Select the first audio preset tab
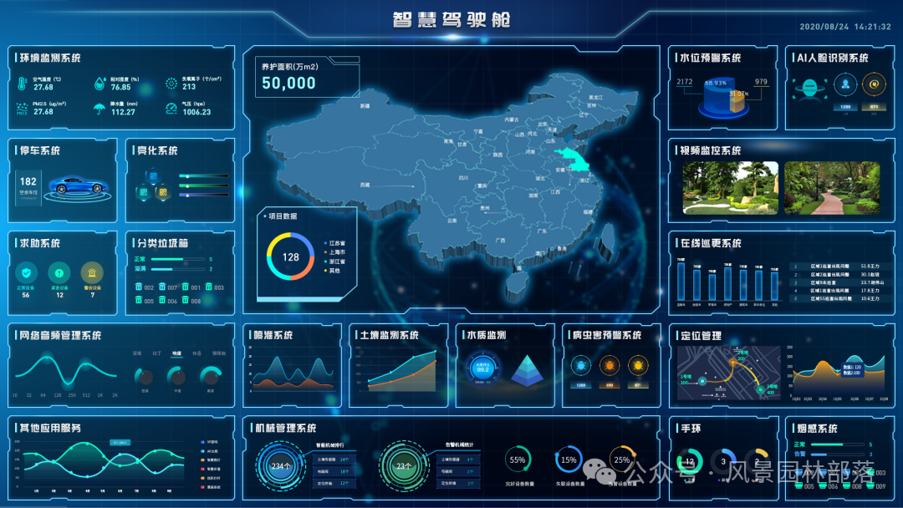The image size is (903, 508). (x=137, y=353)
